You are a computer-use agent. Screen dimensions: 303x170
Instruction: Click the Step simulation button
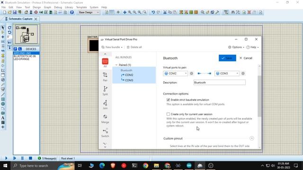[14, 158]
